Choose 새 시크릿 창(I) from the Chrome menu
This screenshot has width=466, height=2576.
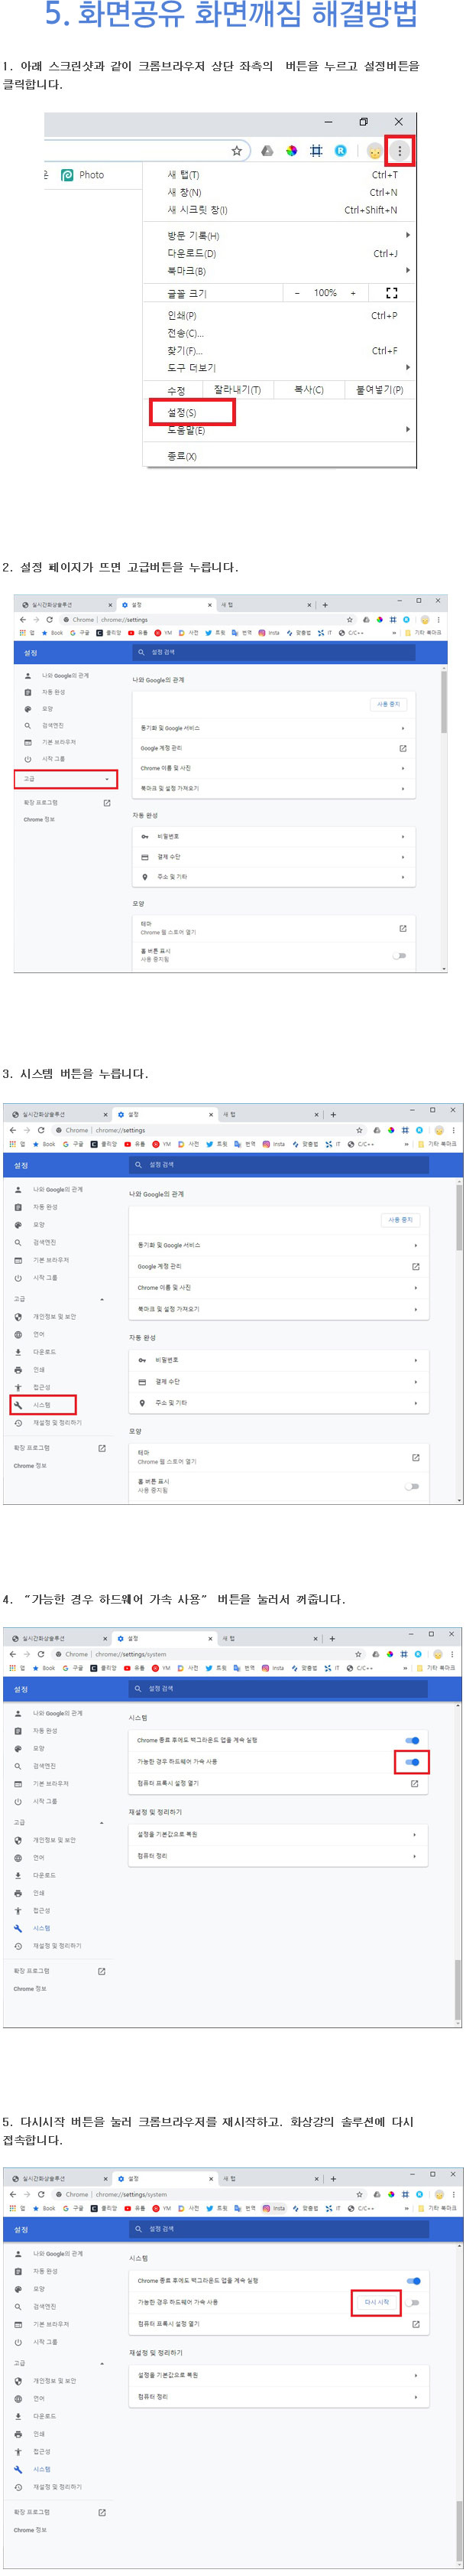(x=198, y=210)
